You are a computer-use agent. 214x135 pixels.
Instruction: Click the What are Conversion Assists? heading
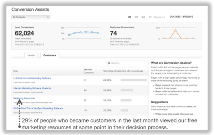[171, 63]
